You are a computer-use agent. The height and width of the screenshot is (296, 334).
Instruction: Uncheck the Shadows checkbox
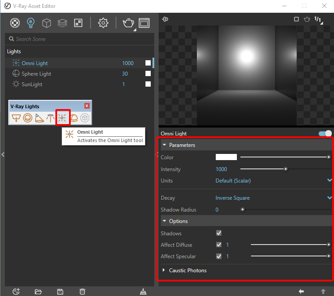click(219, 233)
